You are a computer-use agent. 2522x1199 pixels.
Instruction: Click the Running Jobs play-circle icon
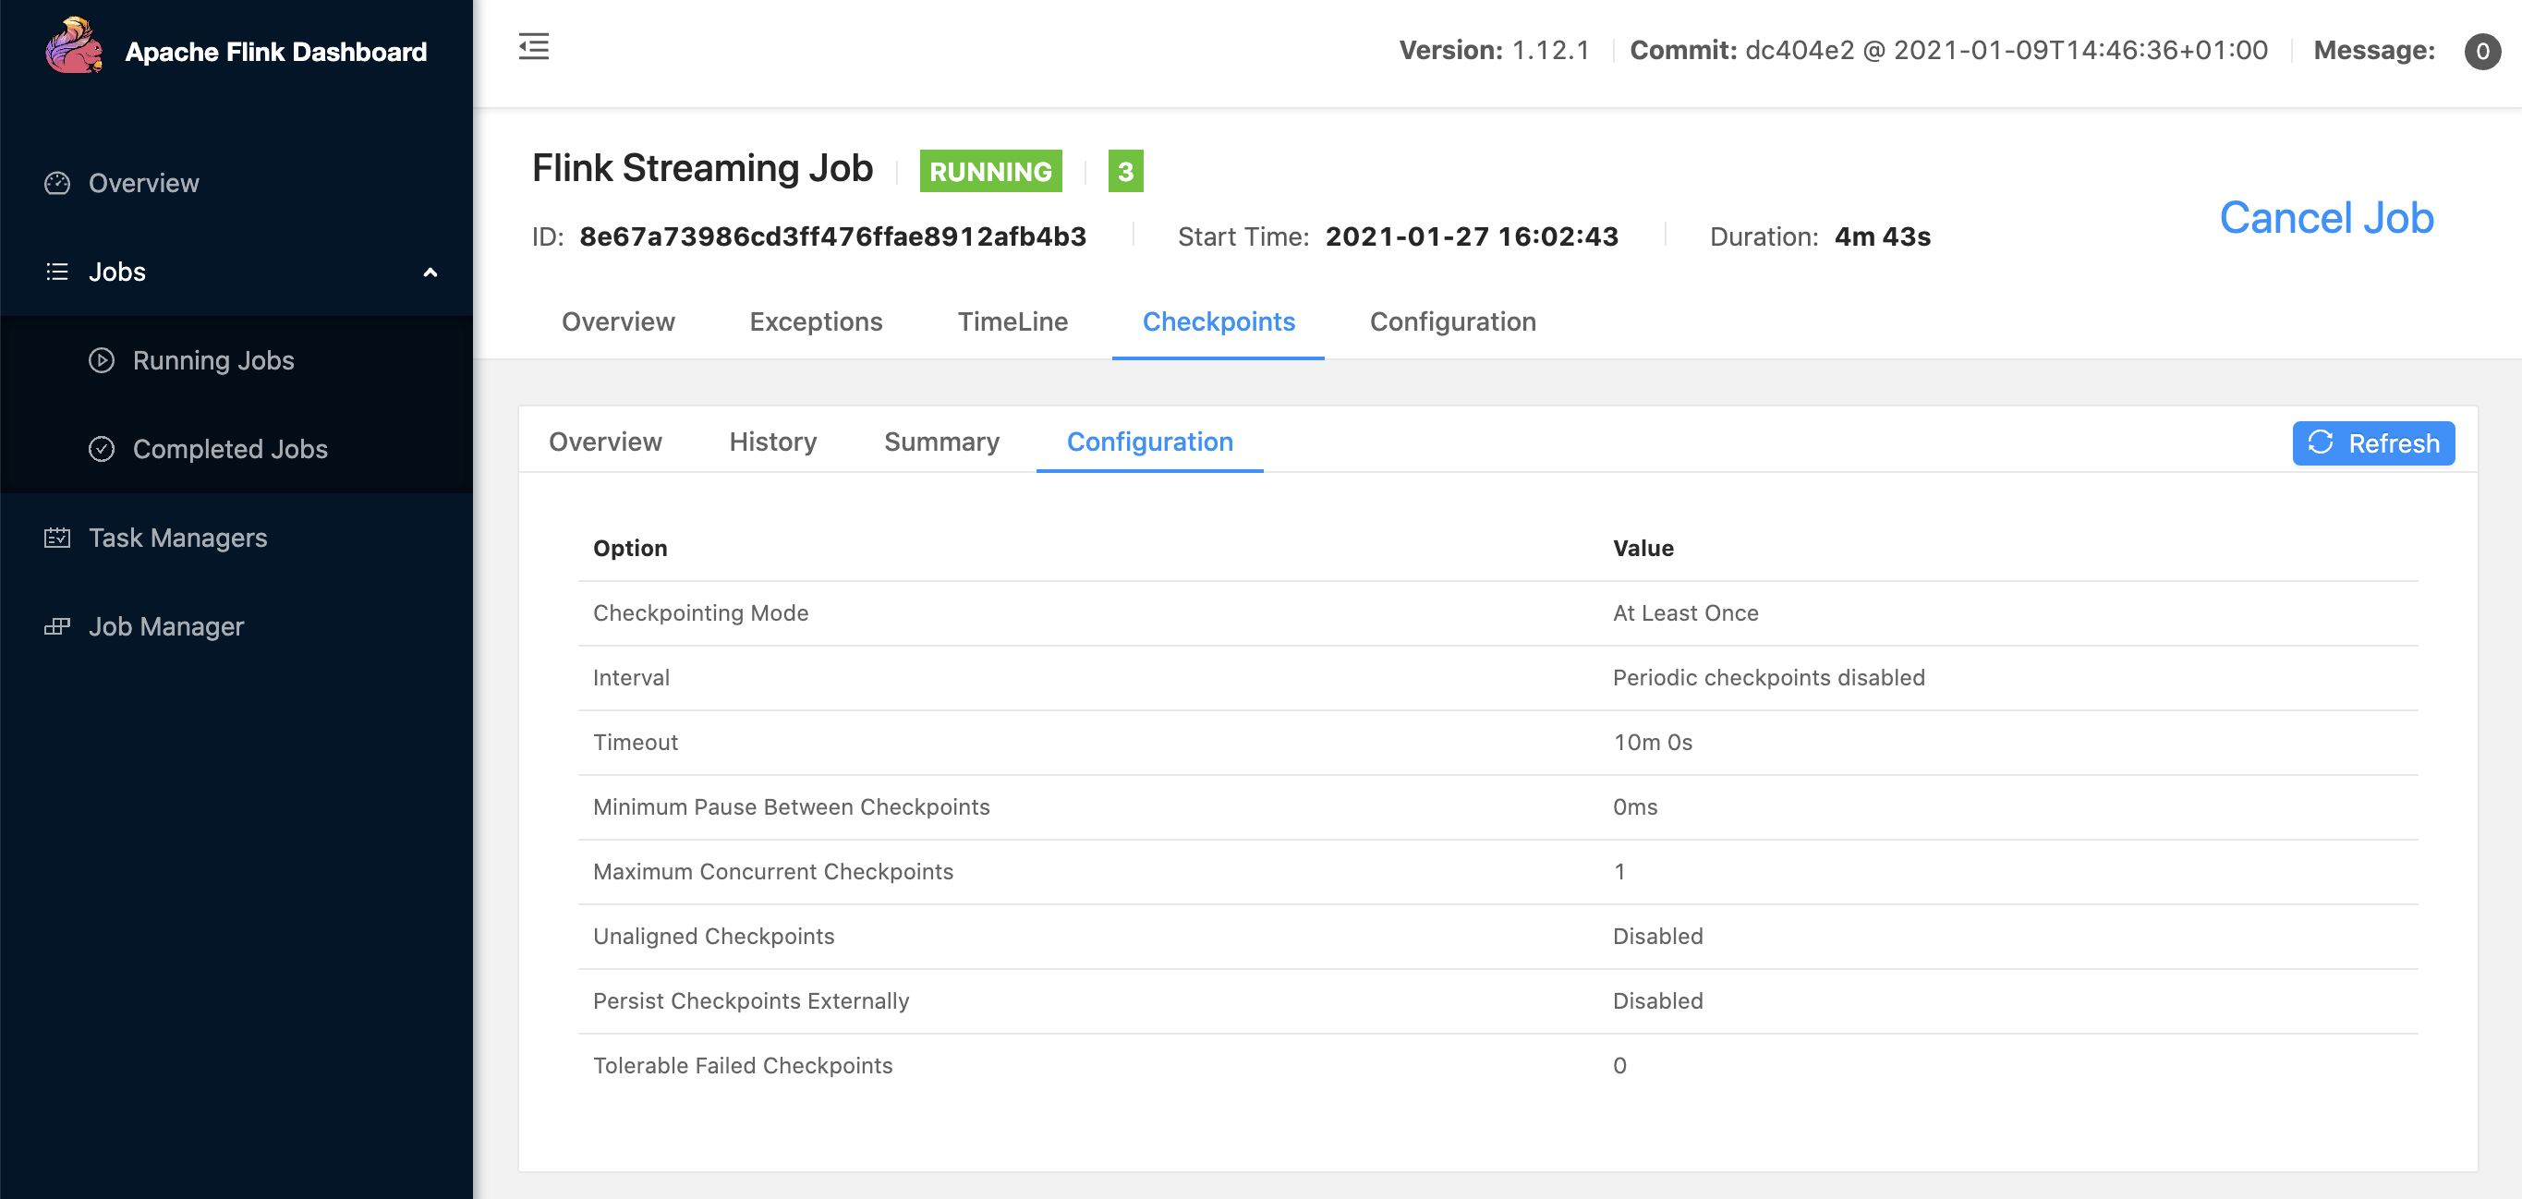point(102,360)
